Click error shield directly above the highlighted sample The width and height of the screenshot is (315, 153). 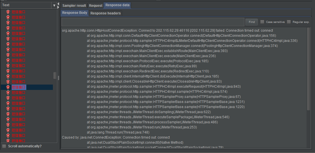point(8,82)
